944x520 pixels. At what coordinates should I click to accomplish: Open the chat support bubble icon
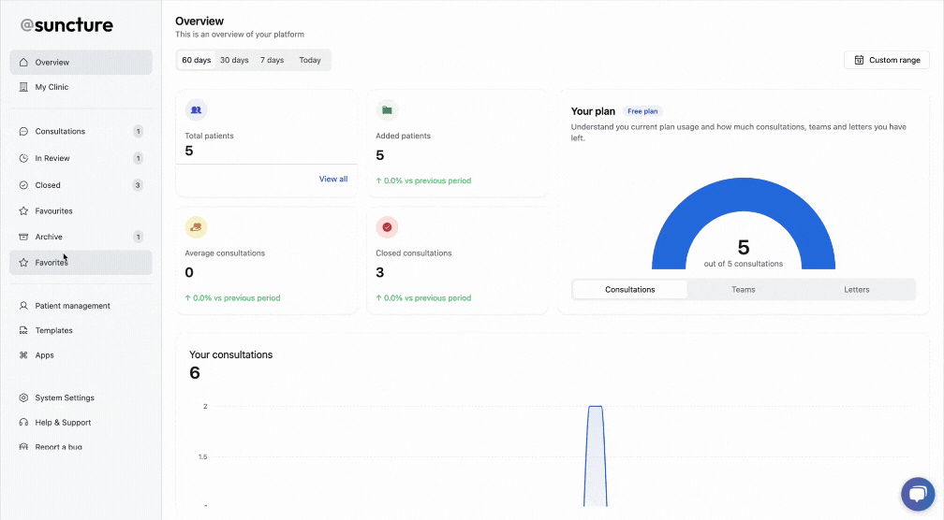point(917,495)
